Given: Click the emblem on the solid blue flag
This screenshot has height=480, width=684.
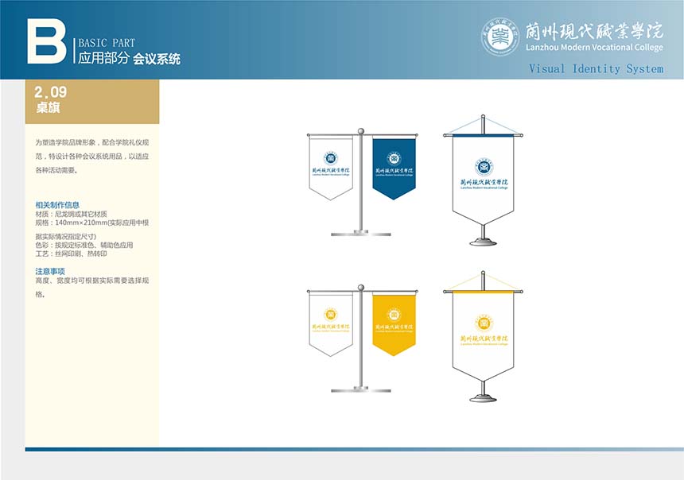Looking at the screenshot, I should point(394,157).
